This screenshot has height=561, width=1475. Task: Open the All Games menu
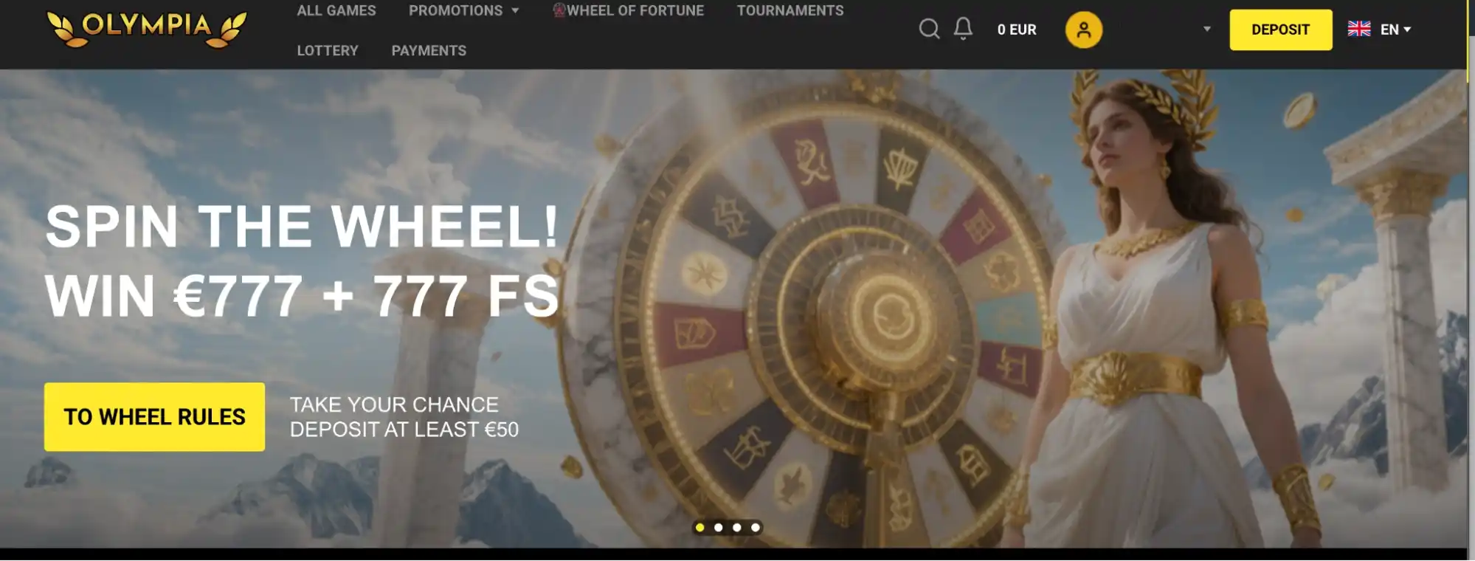336,10
